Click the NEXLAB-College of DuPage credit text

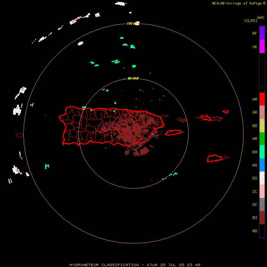(237, 3)
